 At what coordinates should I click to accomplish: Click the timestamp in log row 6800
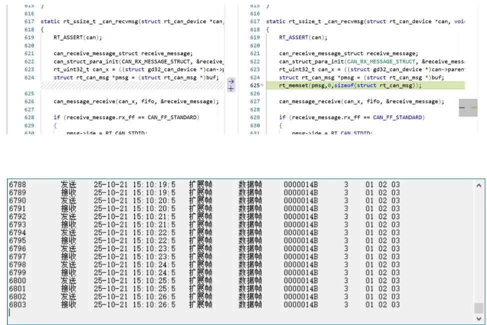134,281
